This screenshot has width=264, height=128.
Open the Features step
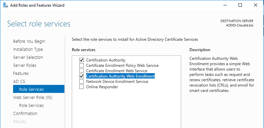point(21,73)
